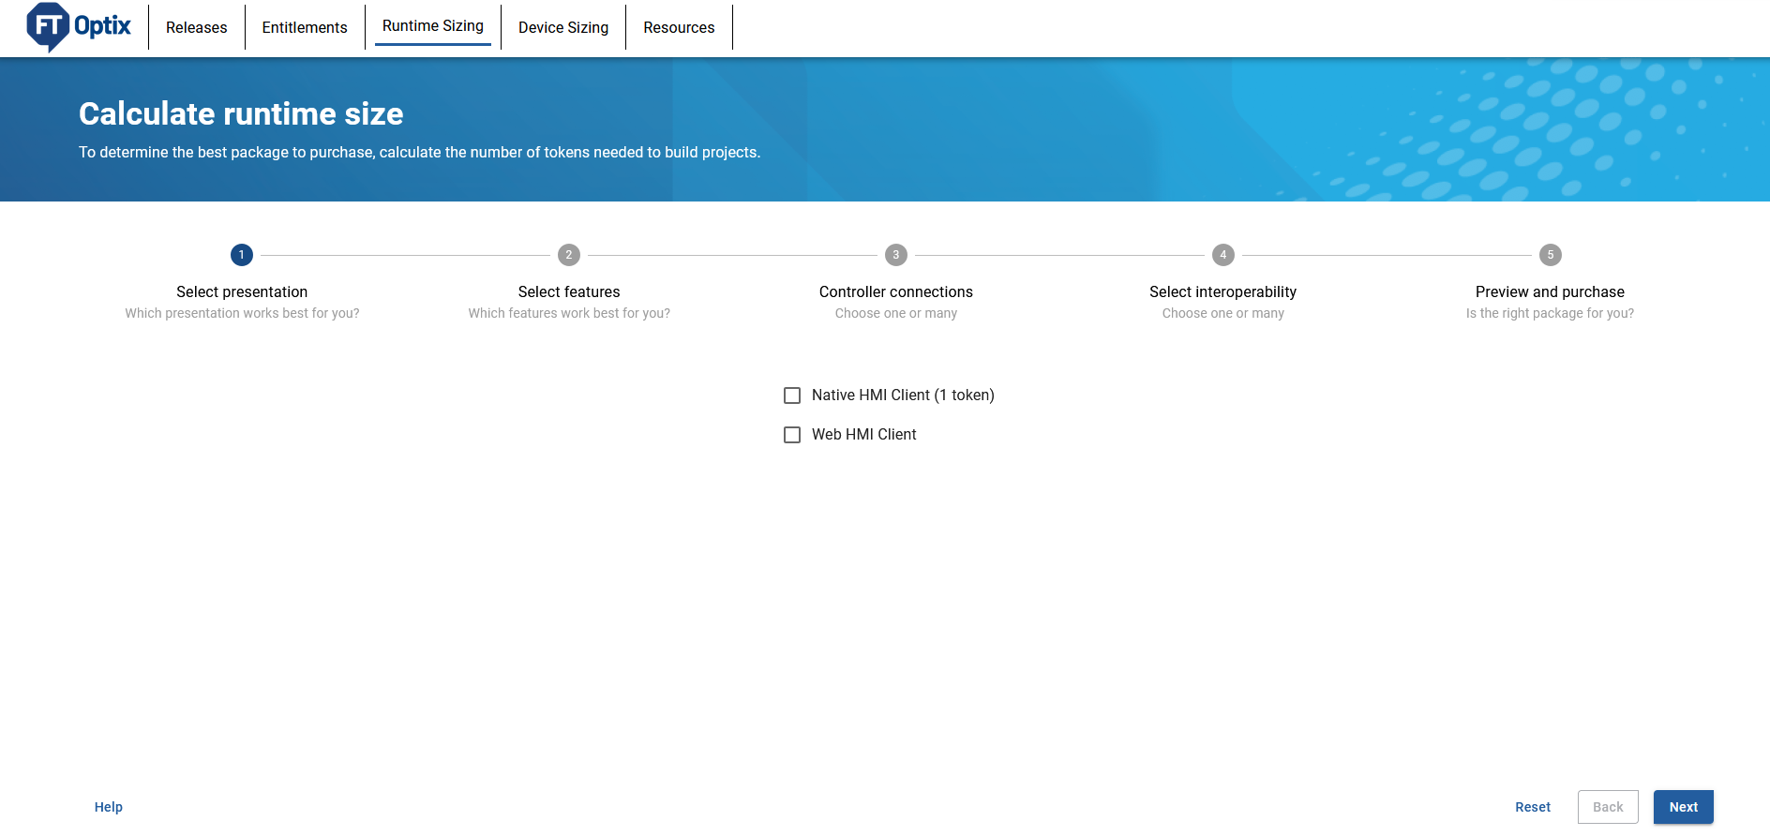
Task: Reset the runtime sizing form
Action: (1533, 807)
